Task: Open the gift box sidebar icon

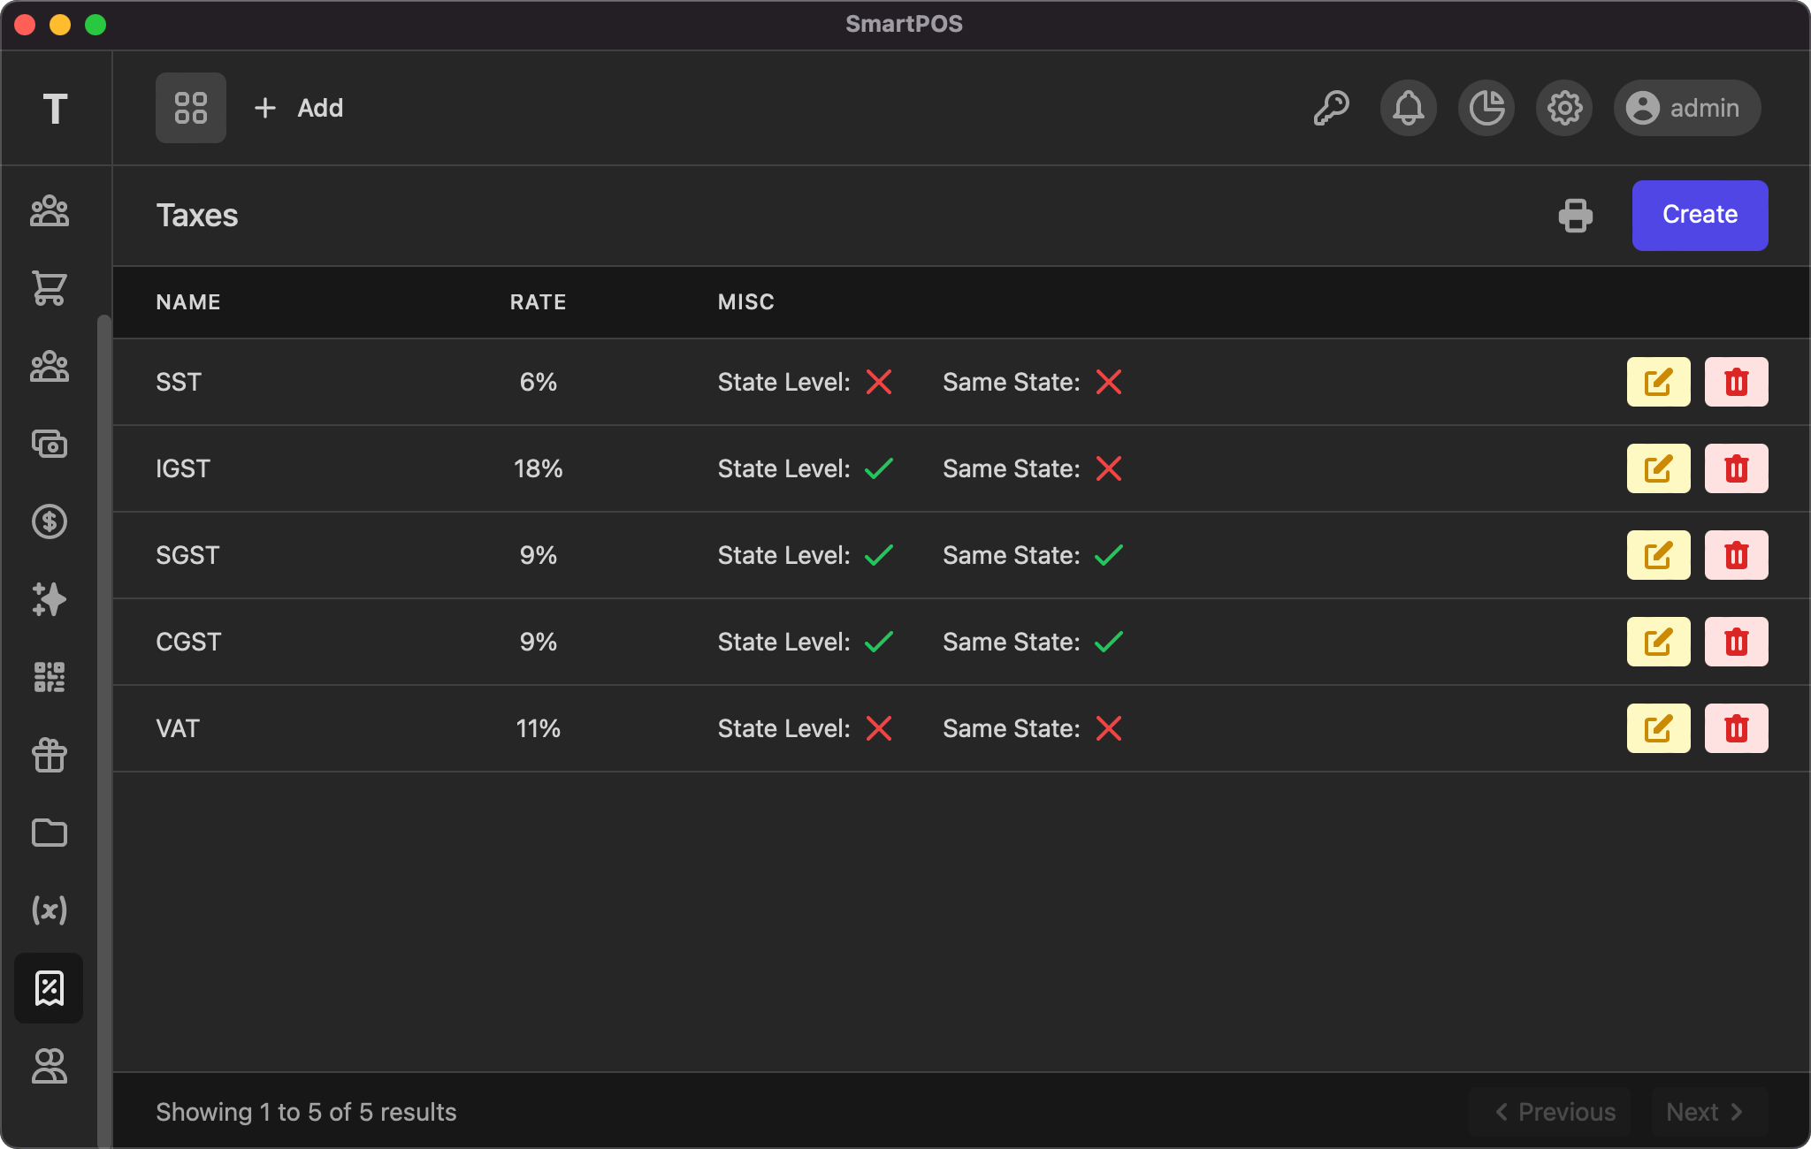Action: pos(50,755)
